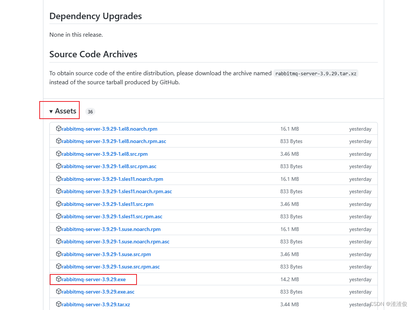Click 3.46 MB size of el8.src.rpm
Screen dimensions: 413x310
coord(290,154)
